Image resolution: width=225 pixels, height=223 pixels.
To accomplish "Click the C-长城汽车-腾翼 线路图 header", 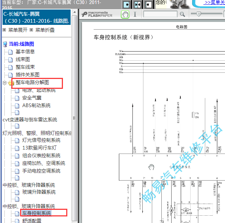I will [37, 17].
